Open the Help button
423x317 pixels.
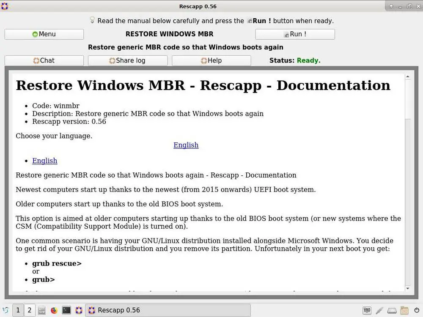211,60
